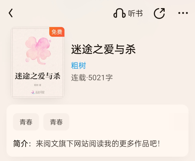Tap the orange 免费 badge
The height and width of the screenshot is (161, 195).
(x=57, y=32)
